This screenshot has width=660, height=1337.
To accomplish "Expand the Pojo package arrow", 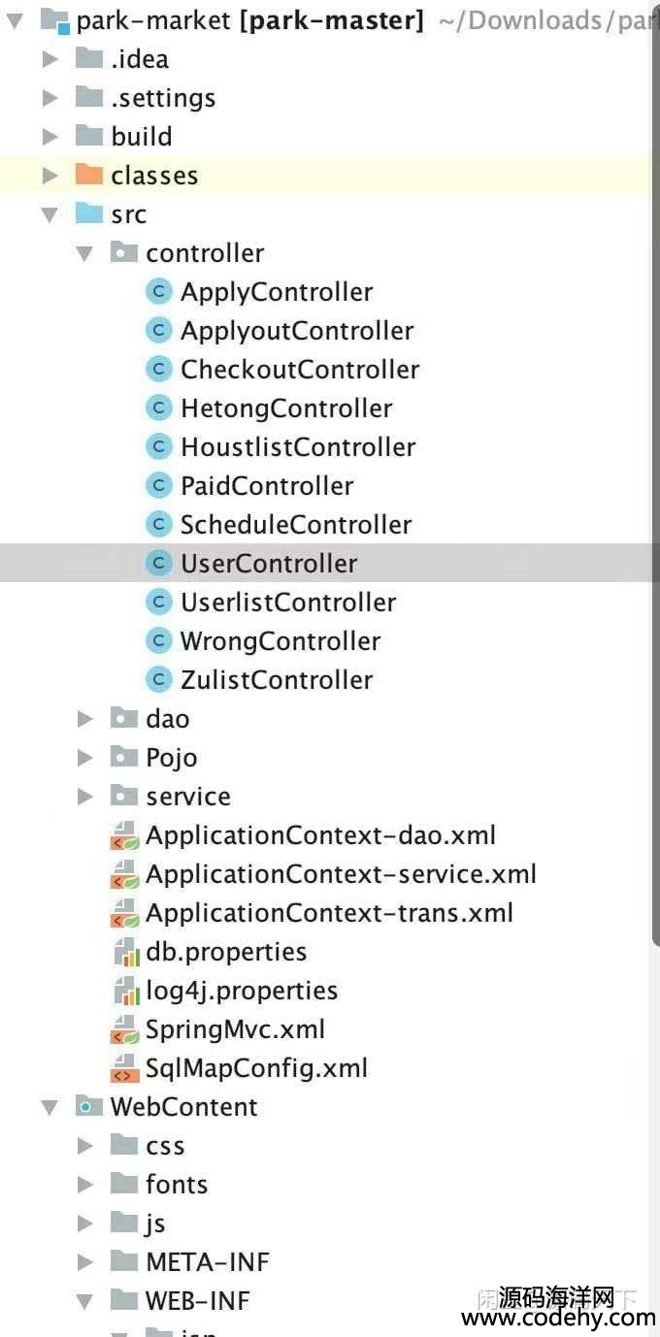I will (85, 758).
